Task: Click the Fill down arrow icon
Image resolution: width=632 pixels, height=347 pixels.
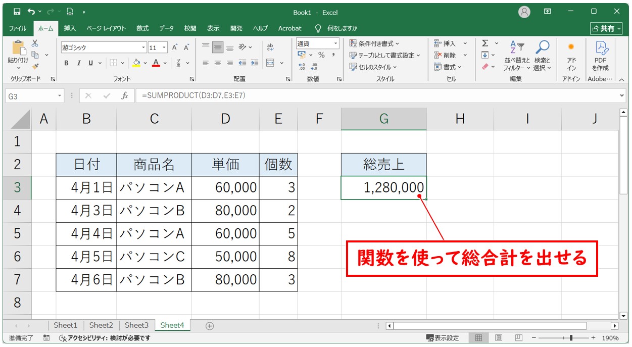Action: click(485, 55)
